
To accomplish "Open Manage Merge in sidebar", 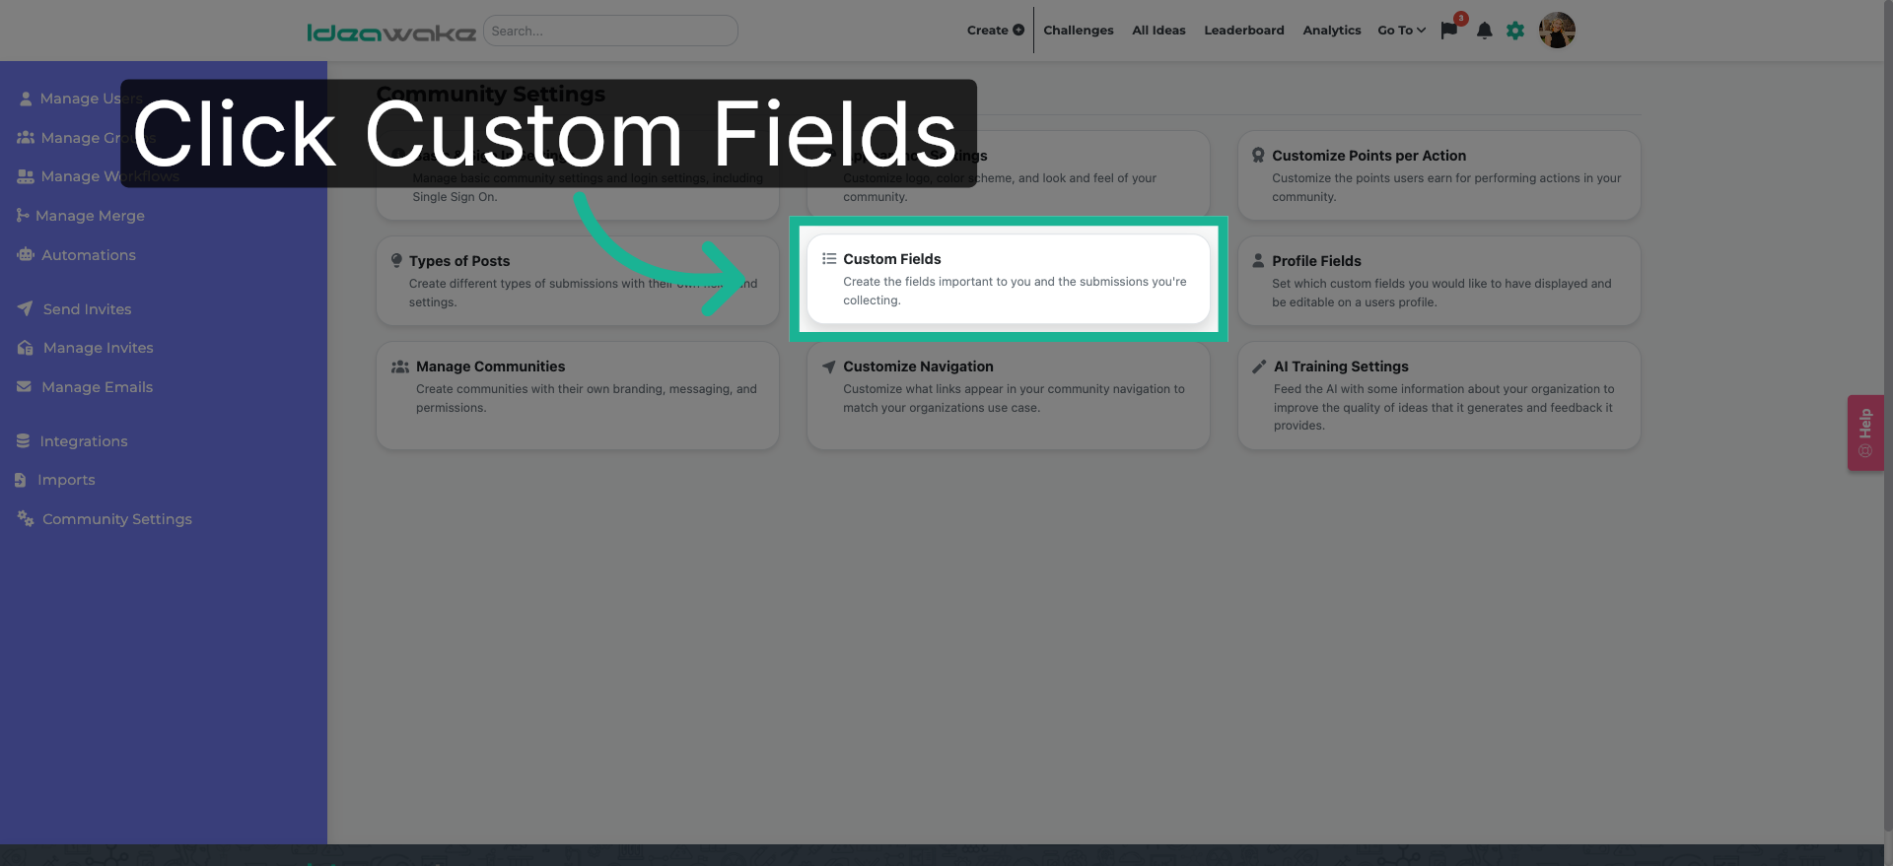I will point(90,216).
